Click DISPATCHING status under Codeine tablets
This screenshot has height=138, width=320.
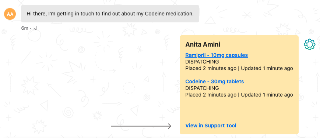[202, 88]
